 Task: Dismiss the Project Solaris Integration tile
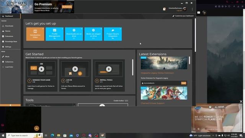[x=121, y=29]
